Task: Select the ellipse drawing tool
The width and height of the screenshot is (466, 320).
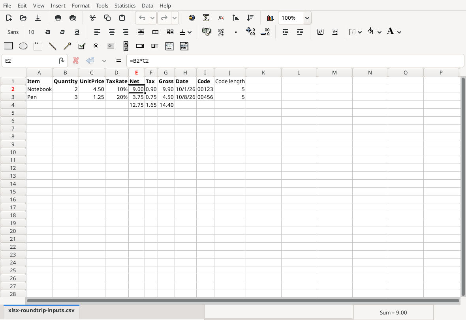Action: [23, 46]
